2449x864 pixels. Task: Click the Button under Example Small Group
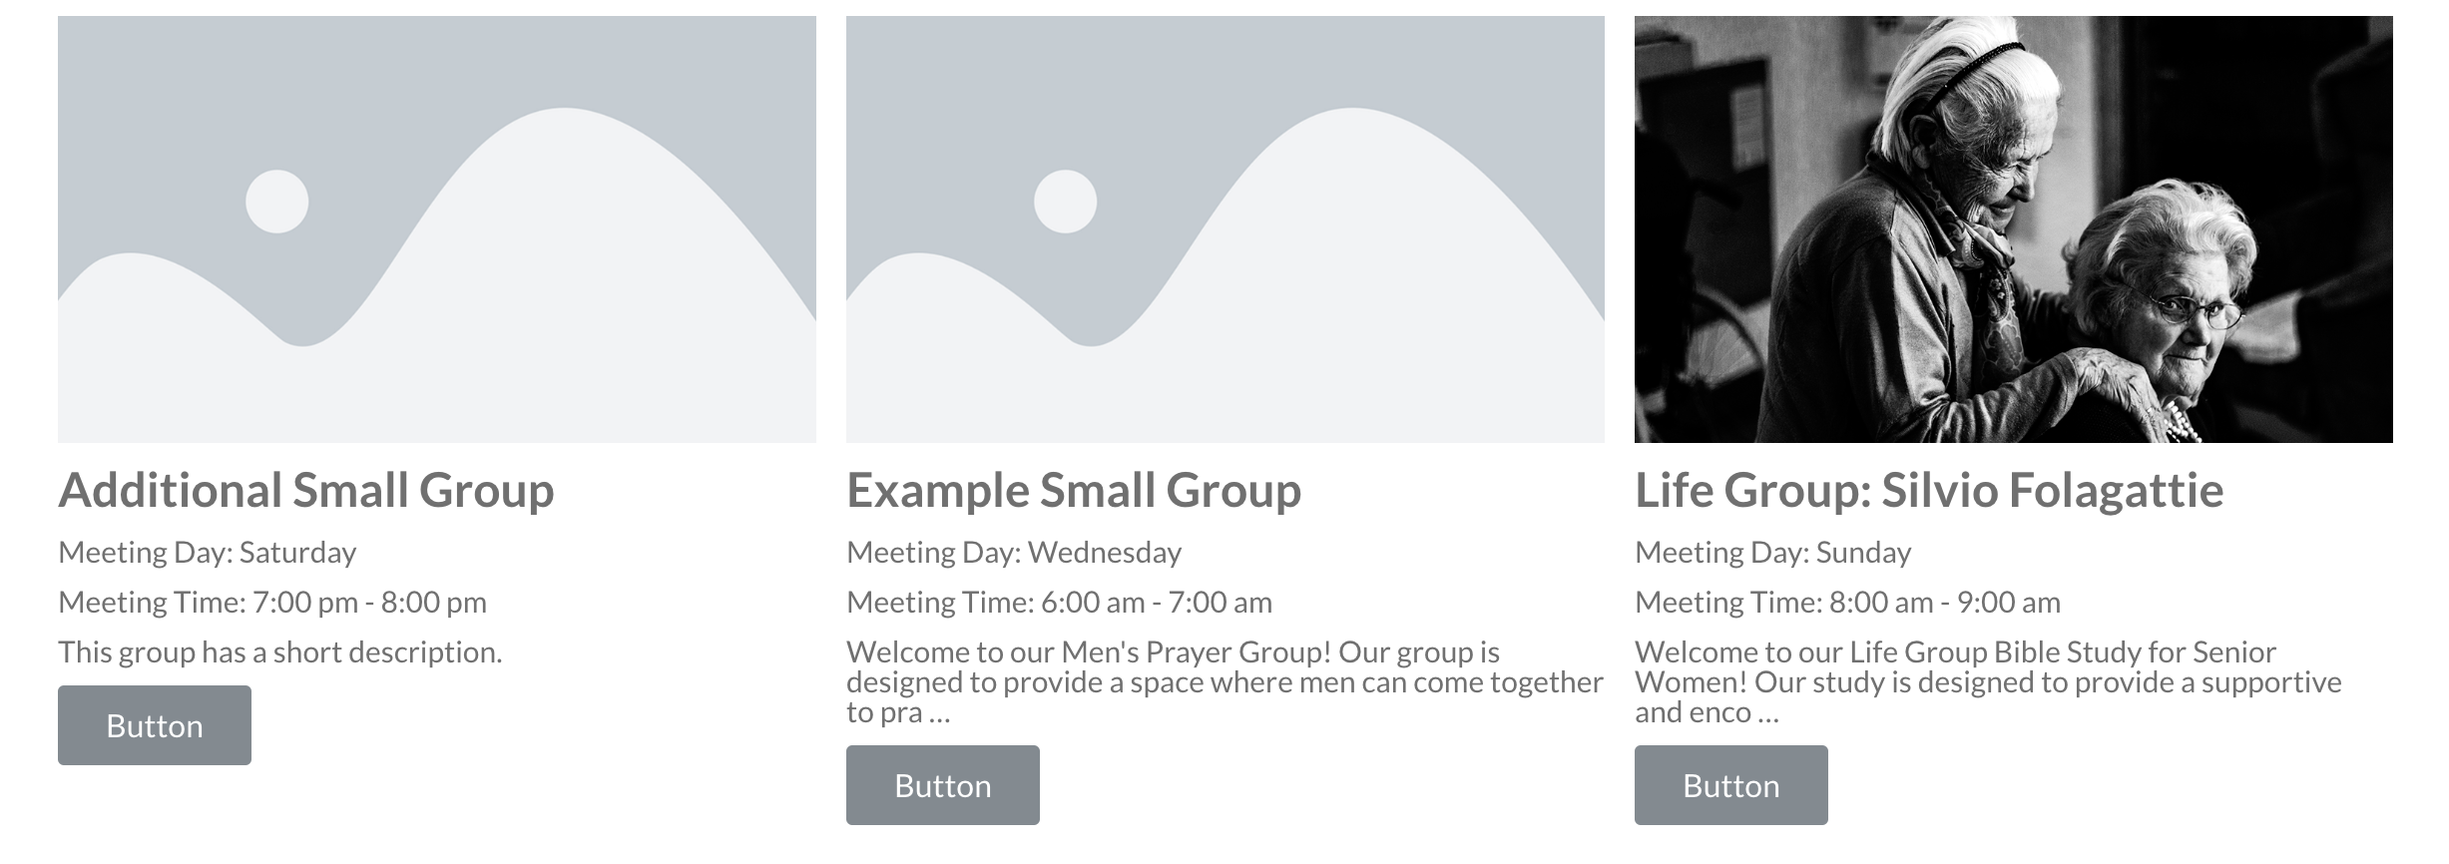coord(942,785)
